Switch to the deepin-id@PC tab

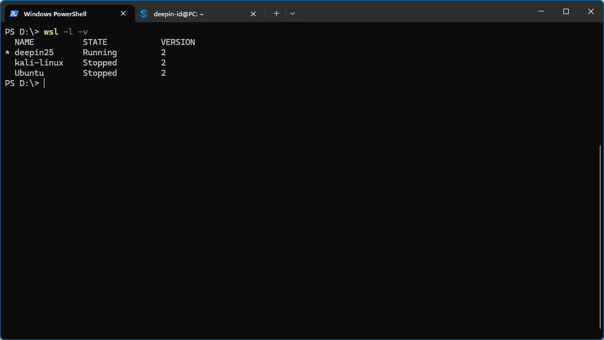pyautogui.click(x=199, y=14)
